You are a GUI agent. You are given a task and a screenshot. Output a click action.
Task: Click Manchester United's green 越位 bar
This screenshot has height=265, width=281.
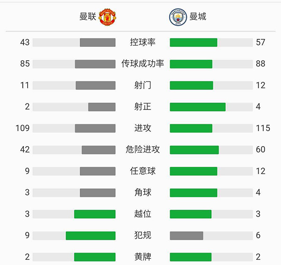point(95,214)
